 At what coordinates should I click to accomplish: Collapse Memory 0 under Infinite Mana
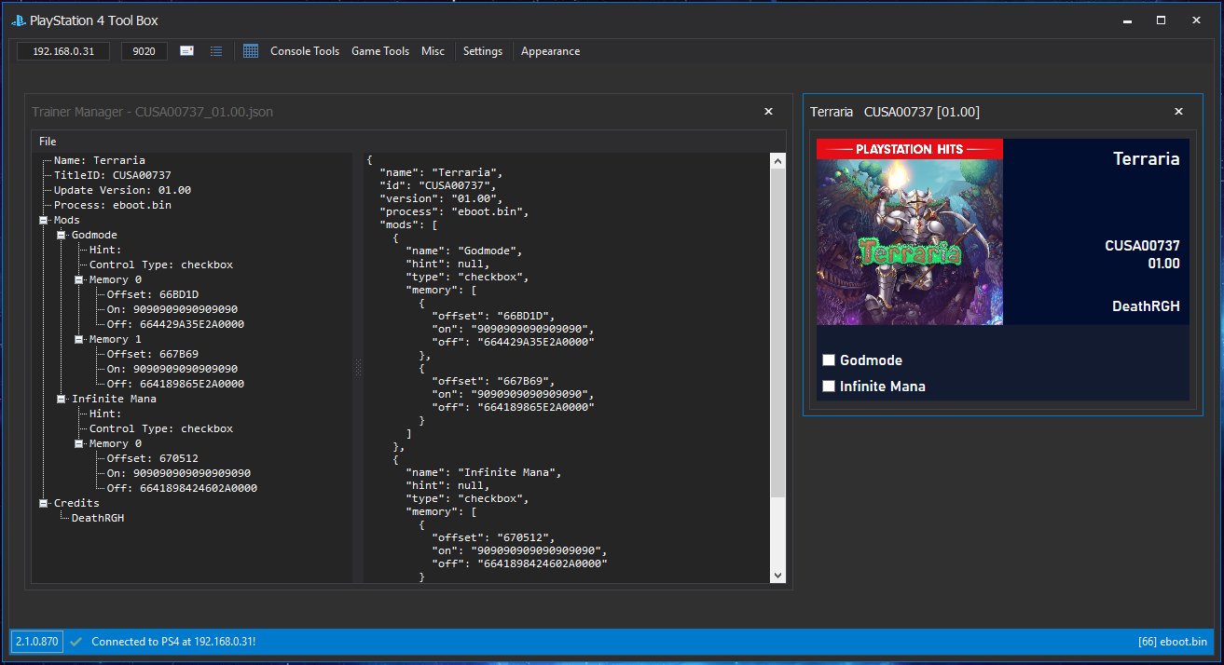click(79, 443)
